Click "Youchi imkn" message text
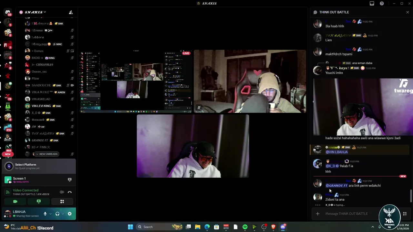Viewport: 413px width, 232px height. point(334,73)
